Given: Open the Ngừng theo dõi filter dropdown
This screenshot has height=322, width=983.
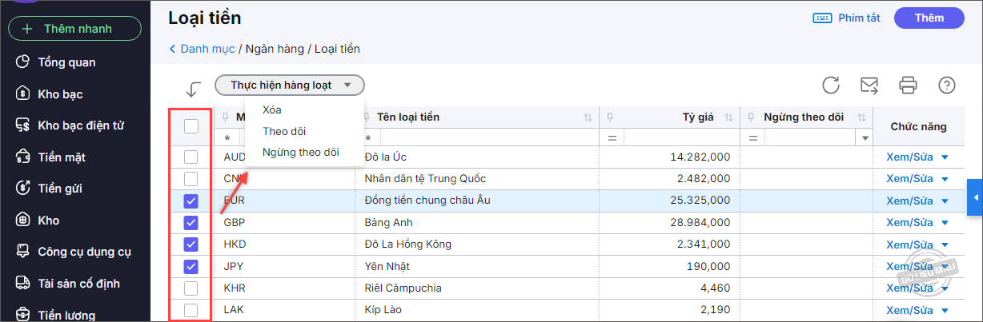Looking at the screenshot, I should click(865, 138).
